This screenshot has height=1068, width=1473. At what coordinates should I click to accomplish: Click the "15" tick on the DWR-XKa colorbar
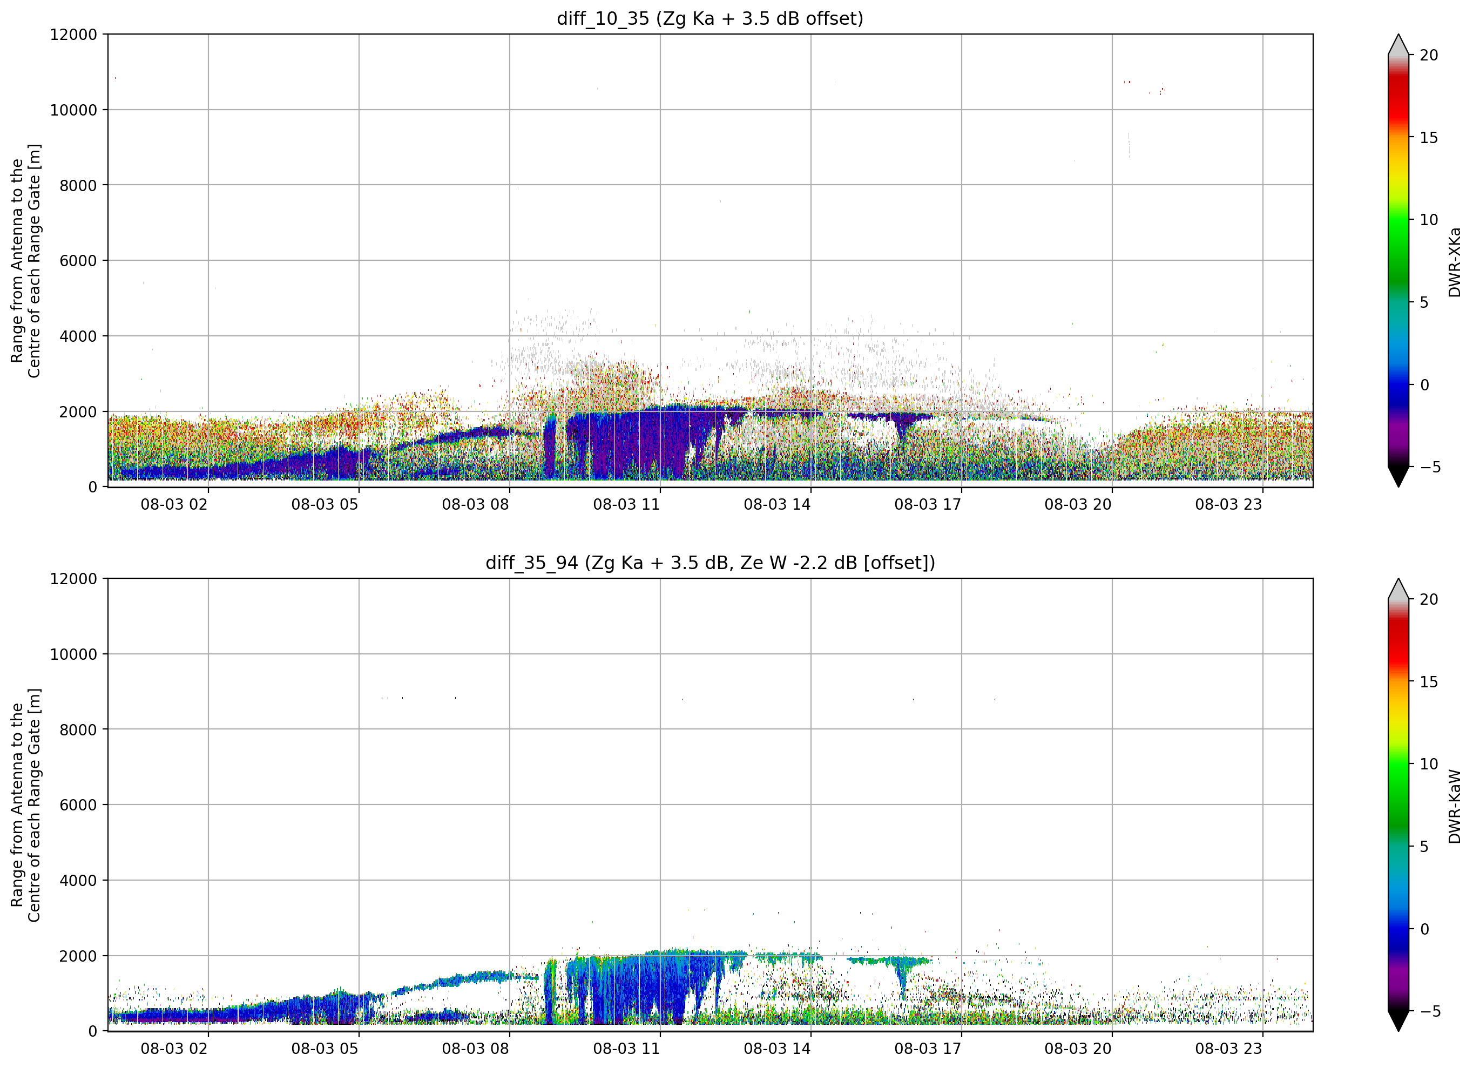[x=1429, y=138]
